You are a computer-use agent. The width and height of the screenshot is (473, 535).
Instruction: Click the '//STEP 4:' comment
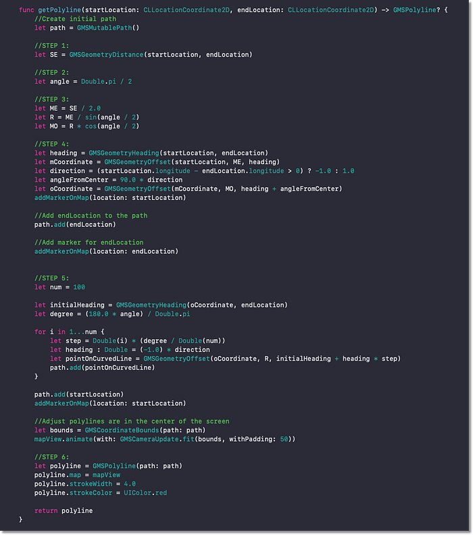[x=51, y=144]
